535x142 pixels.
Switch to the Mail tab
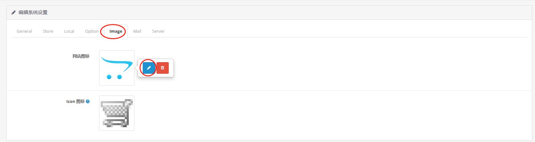tap(137, 31)
